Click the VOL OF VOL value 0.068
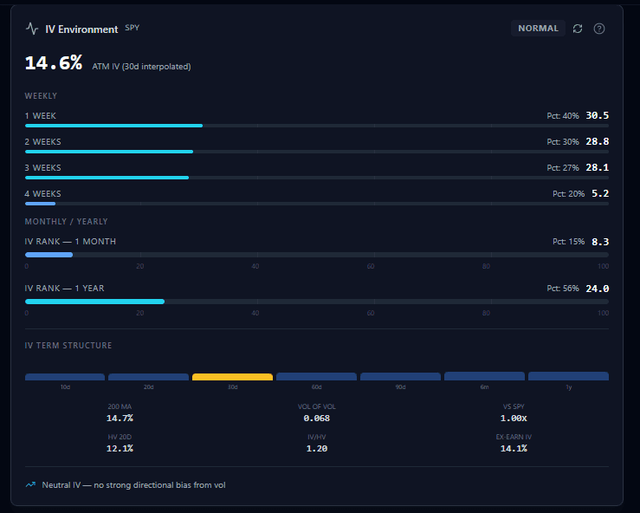The image size is (640, 513). (x=317, y=419)
